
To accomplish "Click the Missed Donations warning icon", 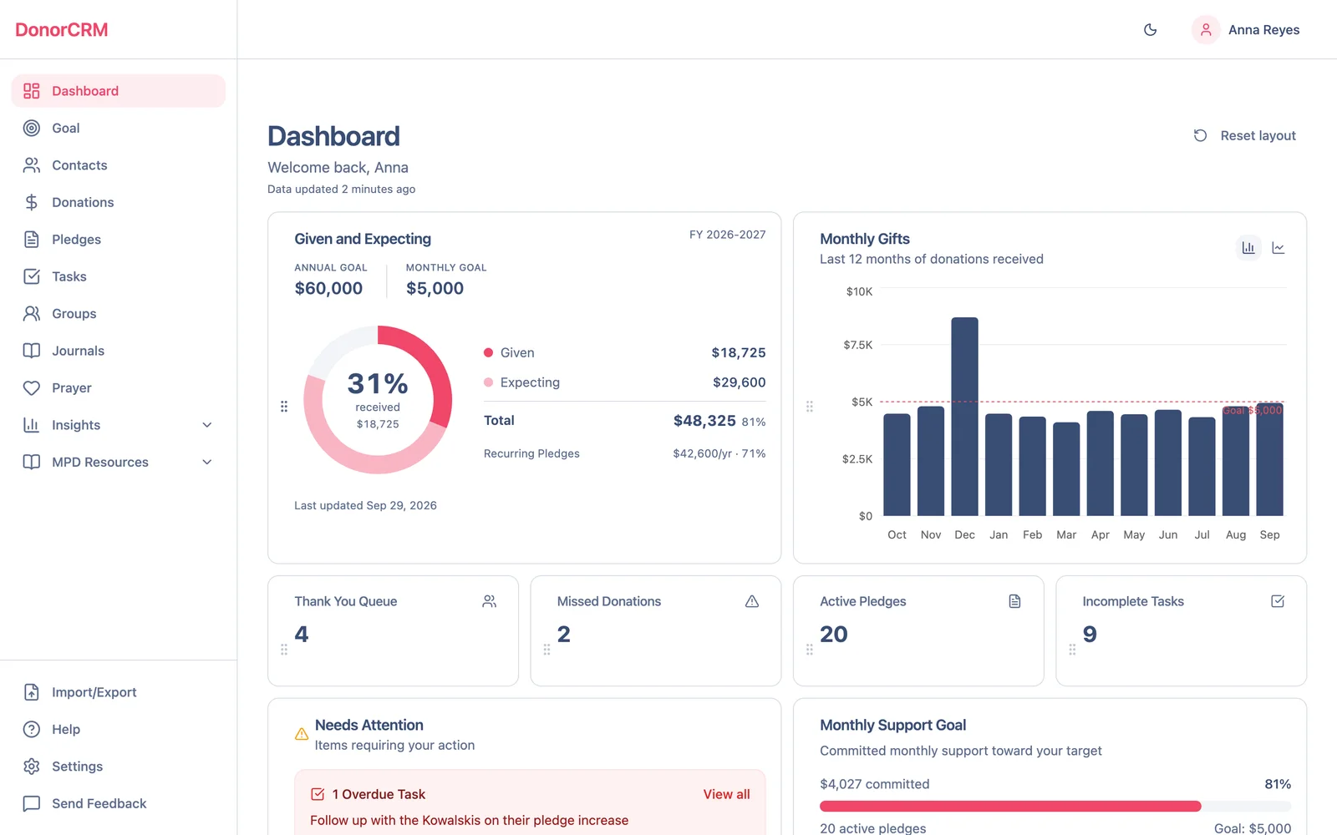I will pyautogui.click(x=752, y=601).
